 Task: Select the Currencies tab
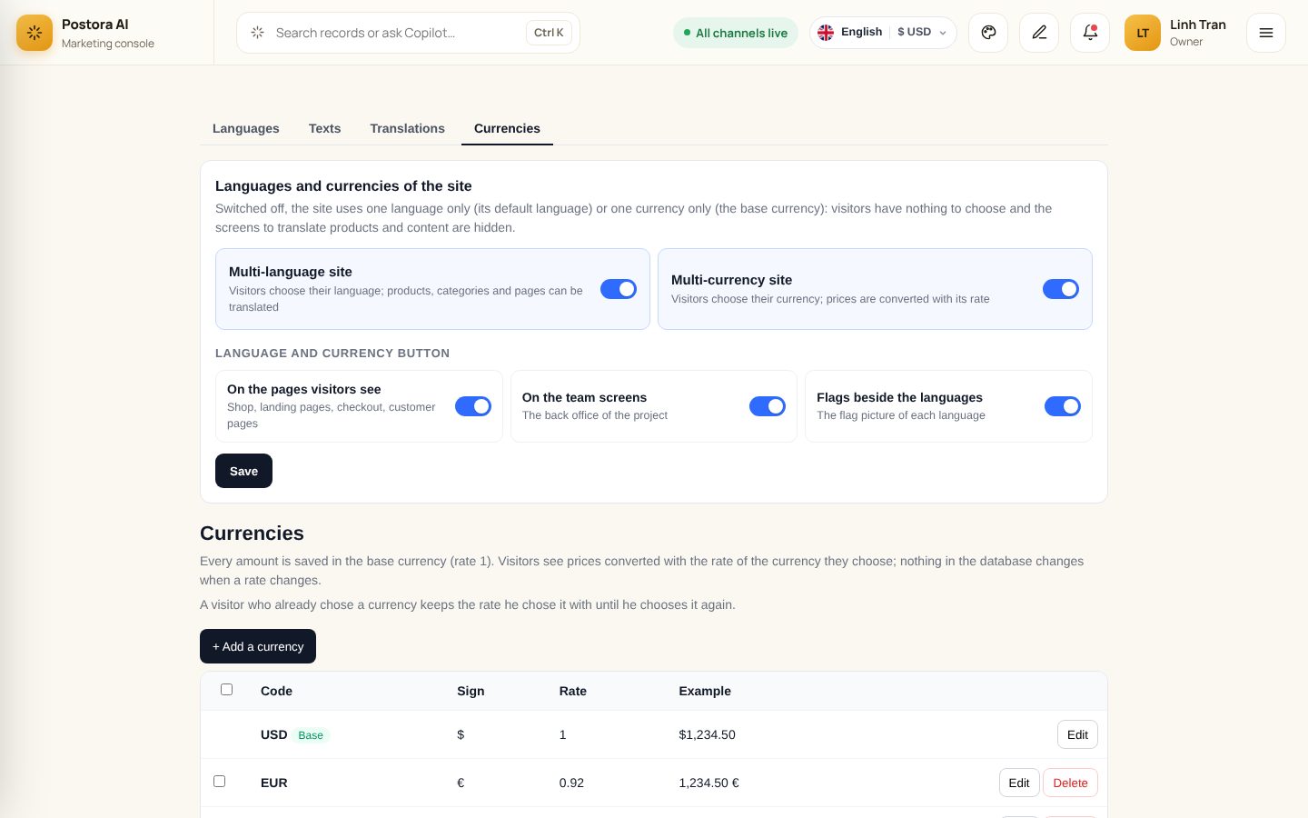507,128
